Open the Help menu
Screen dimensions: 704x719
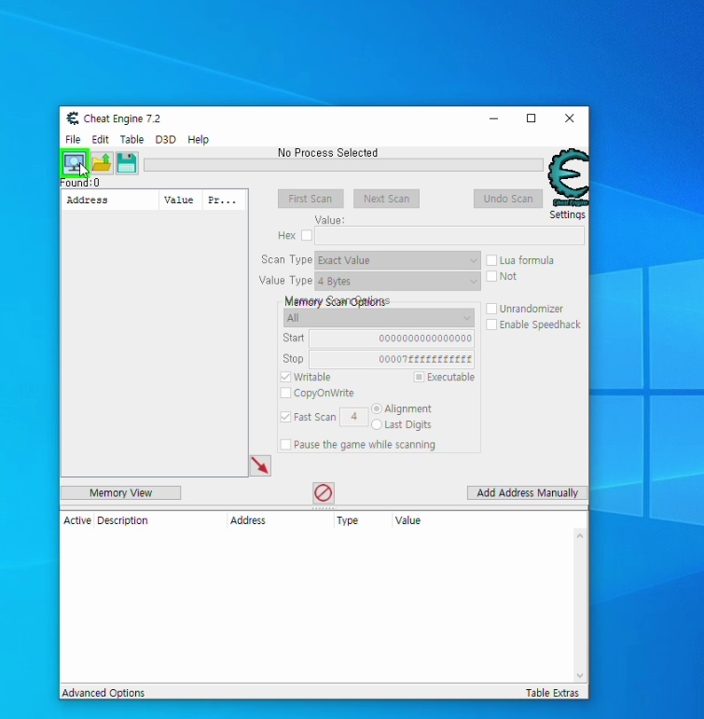tap(198, 139)
